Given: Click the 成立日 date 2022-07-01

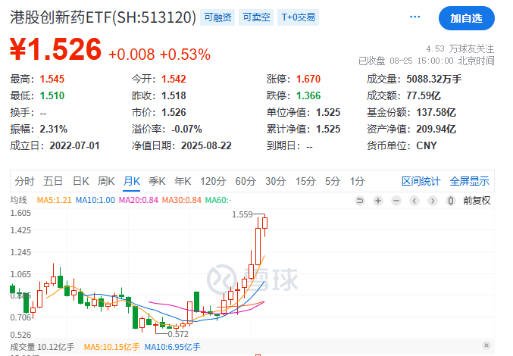Looking at the screenshot, I should 74,145.
